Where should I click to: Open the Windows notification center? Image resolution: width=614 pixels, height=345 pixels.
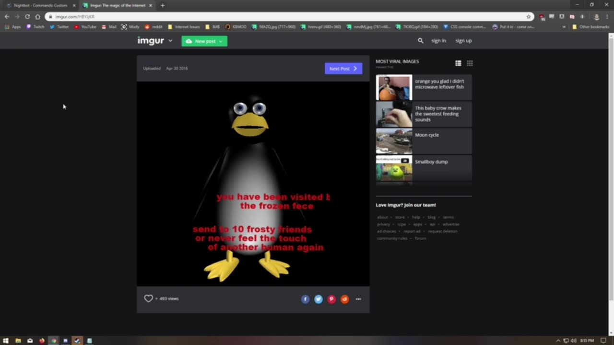603,341
